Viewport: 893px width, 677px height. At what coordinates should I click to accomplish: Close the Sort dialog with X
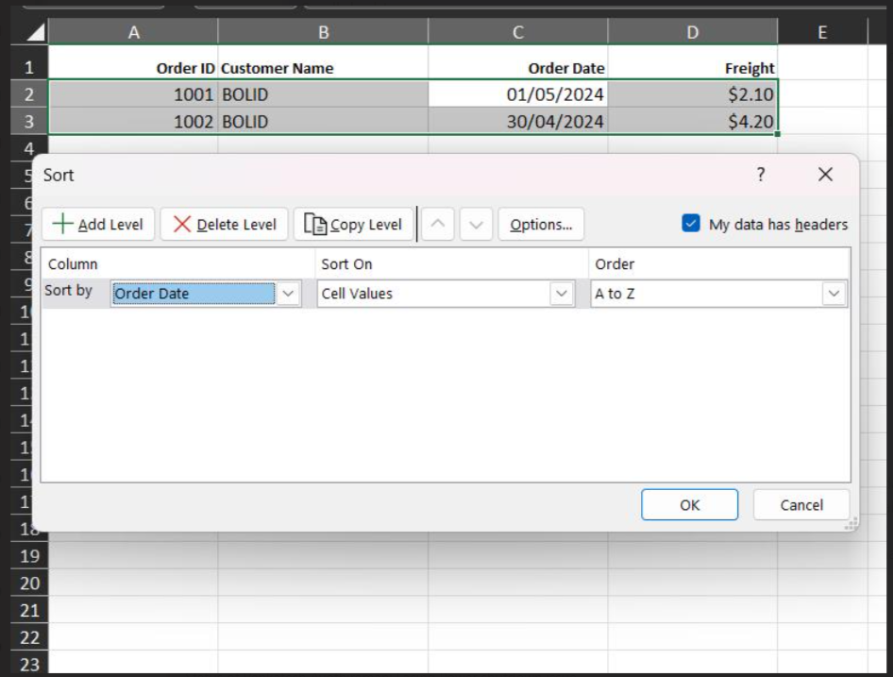point(825,175)
